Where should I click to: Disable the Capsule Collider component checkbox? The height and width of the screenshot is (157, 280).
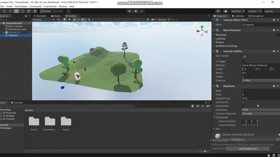(221, 51)
